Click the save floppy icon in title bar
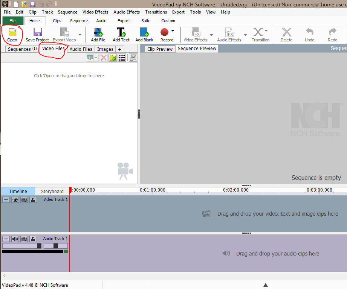Screen dimensions: 347x289 pyautogui.click(x=32, y=4)
